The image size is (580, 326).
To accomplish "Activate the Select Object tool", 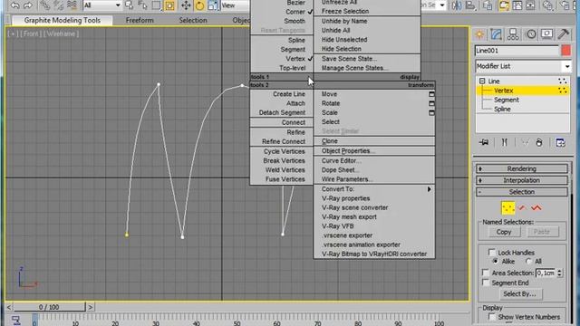I will pos(129,5).
